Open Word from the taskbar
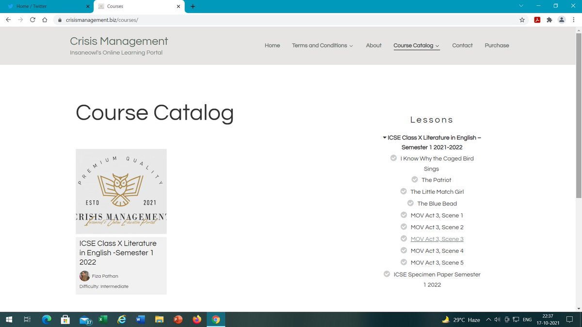This screenshot has width=582, height=327. tap(140, 320)
